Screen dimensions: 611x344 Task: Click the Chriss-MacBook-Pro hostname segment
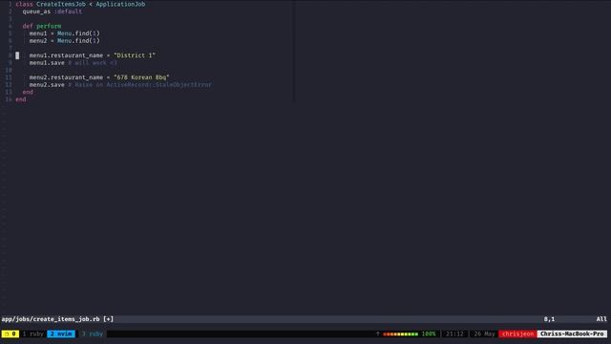pos(572,333)
